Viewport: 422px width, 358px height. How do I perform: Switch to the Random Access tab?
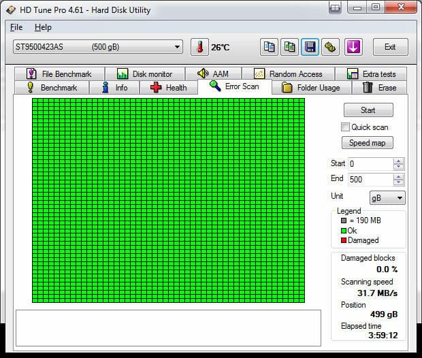[x=288, y=74]
